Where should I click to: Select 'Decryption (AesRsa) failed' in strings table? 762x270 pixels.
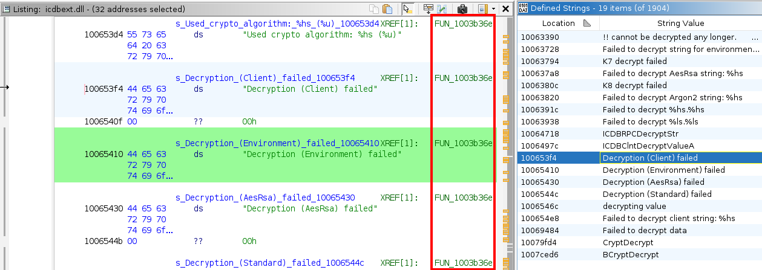(x=639, y=182)
